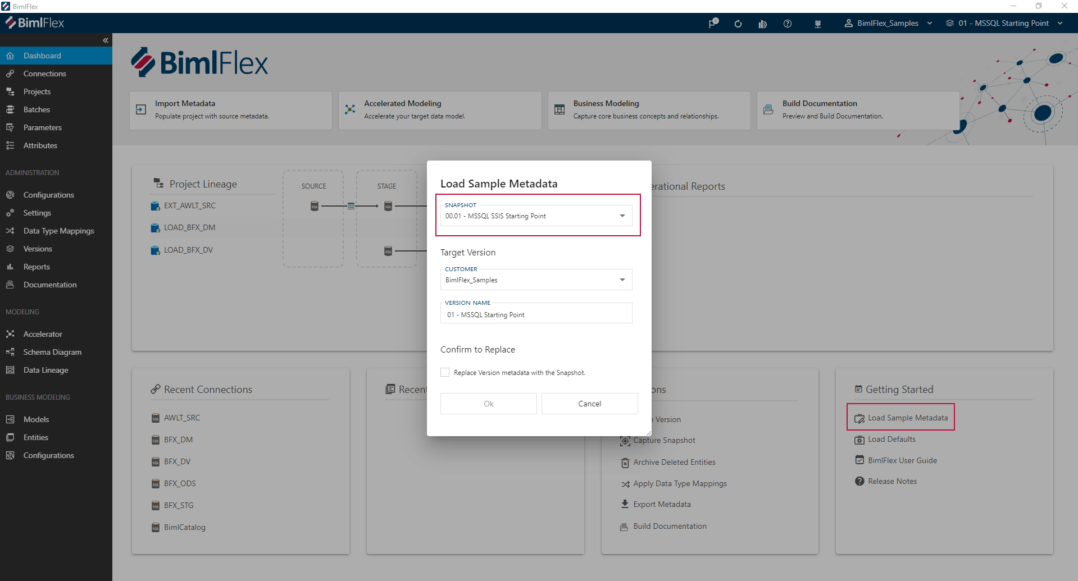The height and width of the screenshot is (581, 1078).
Task: Open the Versions page from sidebar
Action: click(37, 249)
